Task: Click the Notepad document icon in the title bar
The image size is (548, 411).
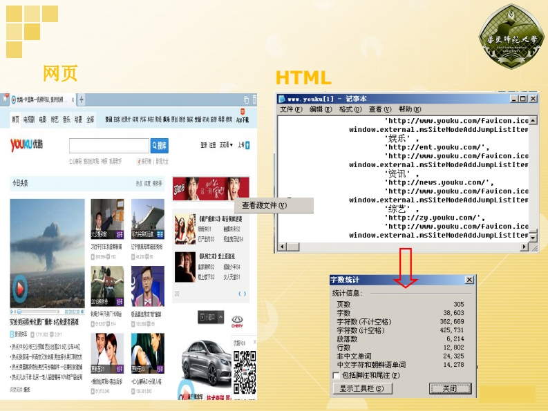Action: 281,98
